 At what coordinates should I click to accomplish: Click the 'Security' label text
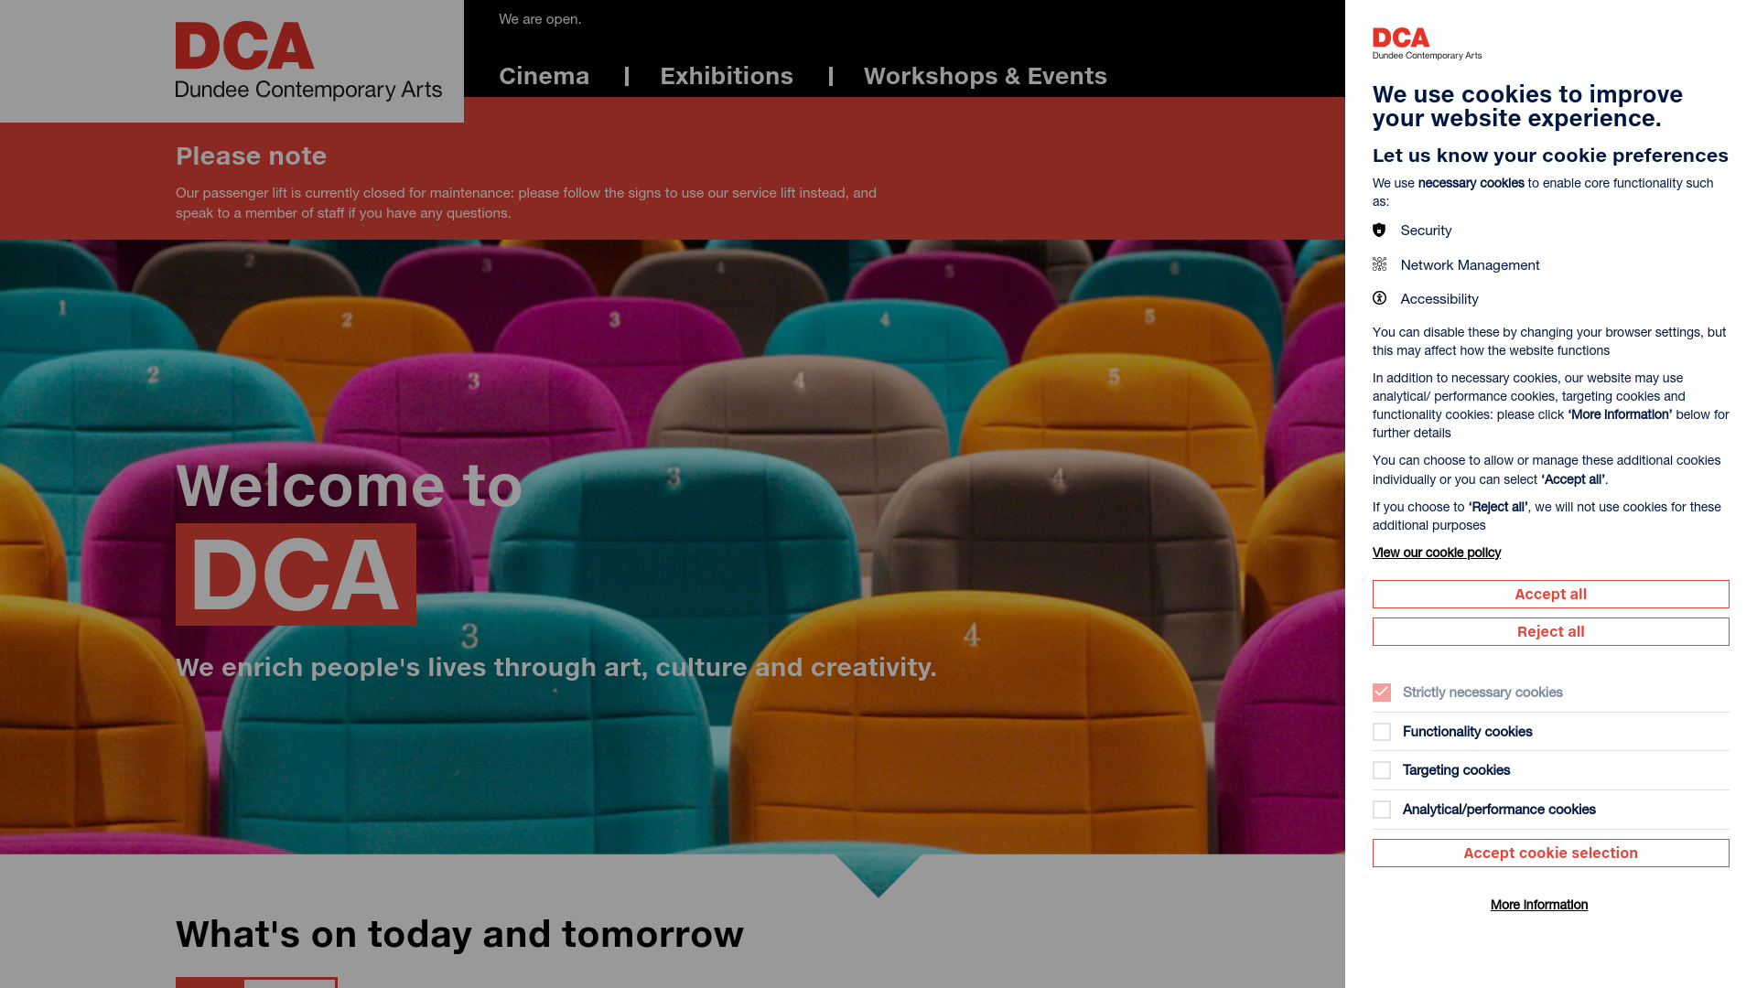[x=1426, y=231]
